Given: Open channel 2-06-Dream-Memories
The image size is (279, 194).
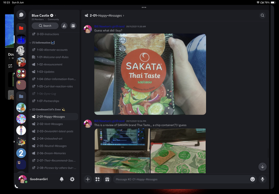Looking at the screenshot, I should pos(54,153).
